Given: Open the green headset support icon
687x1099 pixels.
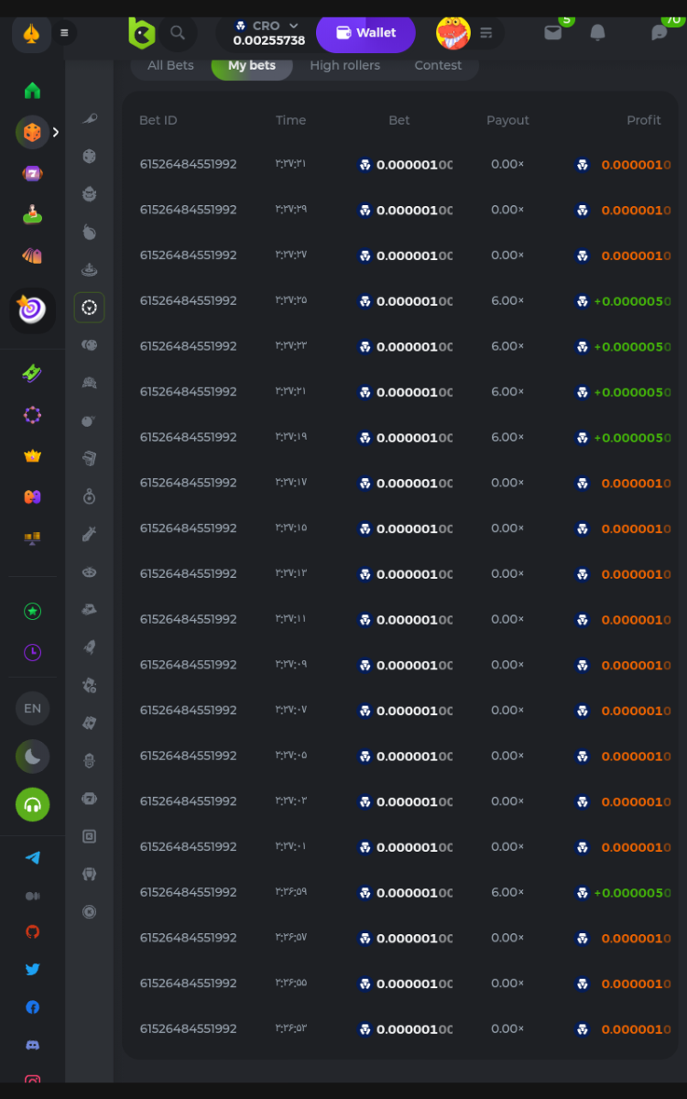Looking at the screenshot, I should click(x=32, y=805).
